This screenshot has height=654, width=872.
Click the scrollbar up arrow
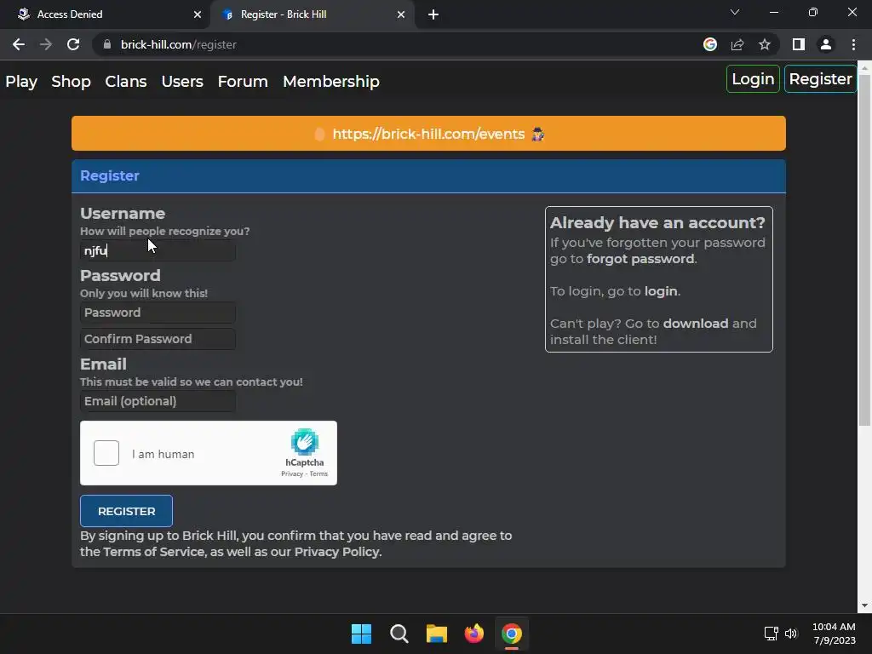coord(864,67)
